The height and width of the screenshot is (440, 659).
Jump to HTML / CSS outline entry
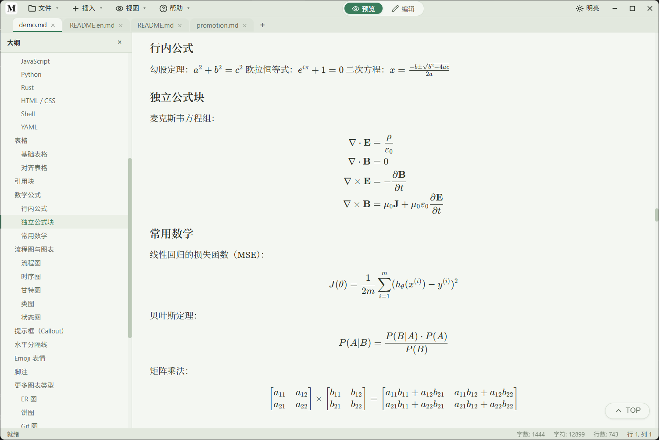[x=38, y=101]
